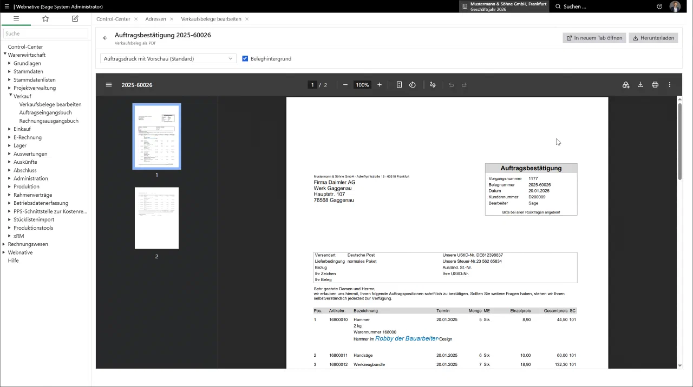693x387 pixels.
Task: Show the sidebar navigation list view icon
Action: [16, 18]
